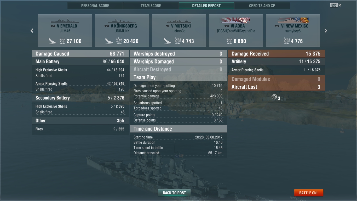Select the Detailed Report tab

click(x=206, y=6)
